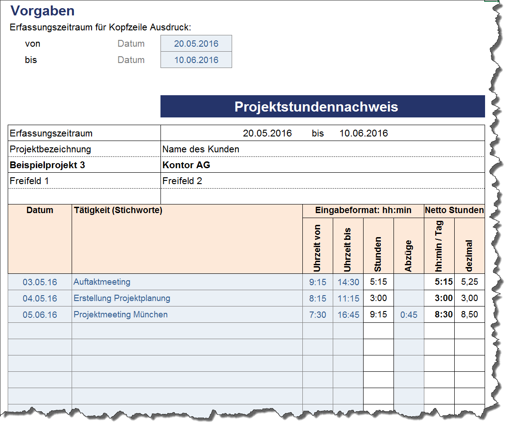
Task: Click the 'von' date field showing 20.05.2016
Action: (196, 43)
